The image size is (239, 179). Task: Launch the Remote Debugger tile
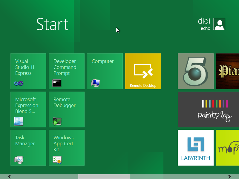point(67,109)
